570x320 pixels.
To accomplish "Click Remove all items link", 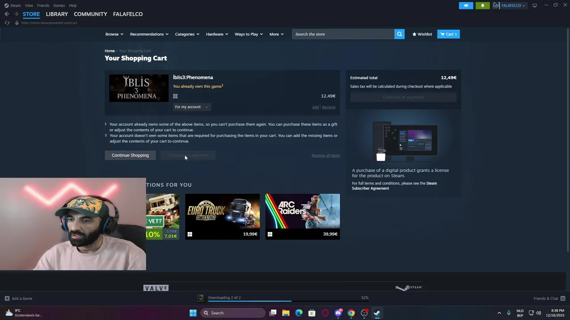I will (326, 156).
